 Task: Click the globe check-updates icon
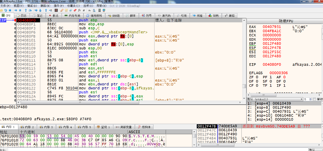click(104, 10)
